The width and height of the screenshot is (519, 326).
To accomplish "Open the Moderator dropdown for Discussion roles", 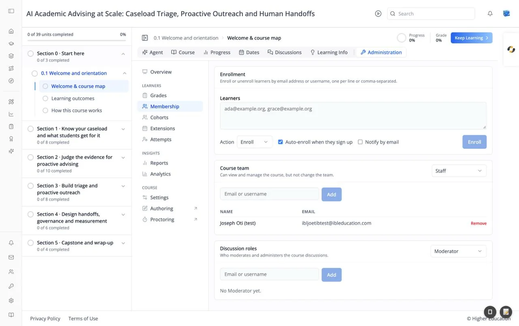I will click(458, 251).
